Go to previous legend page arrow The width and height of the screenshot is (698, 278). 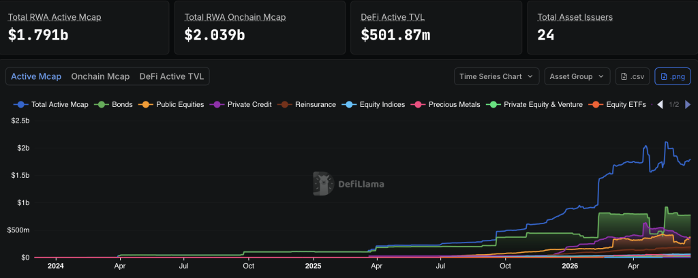pyautogui.click(x=660, y=104)
